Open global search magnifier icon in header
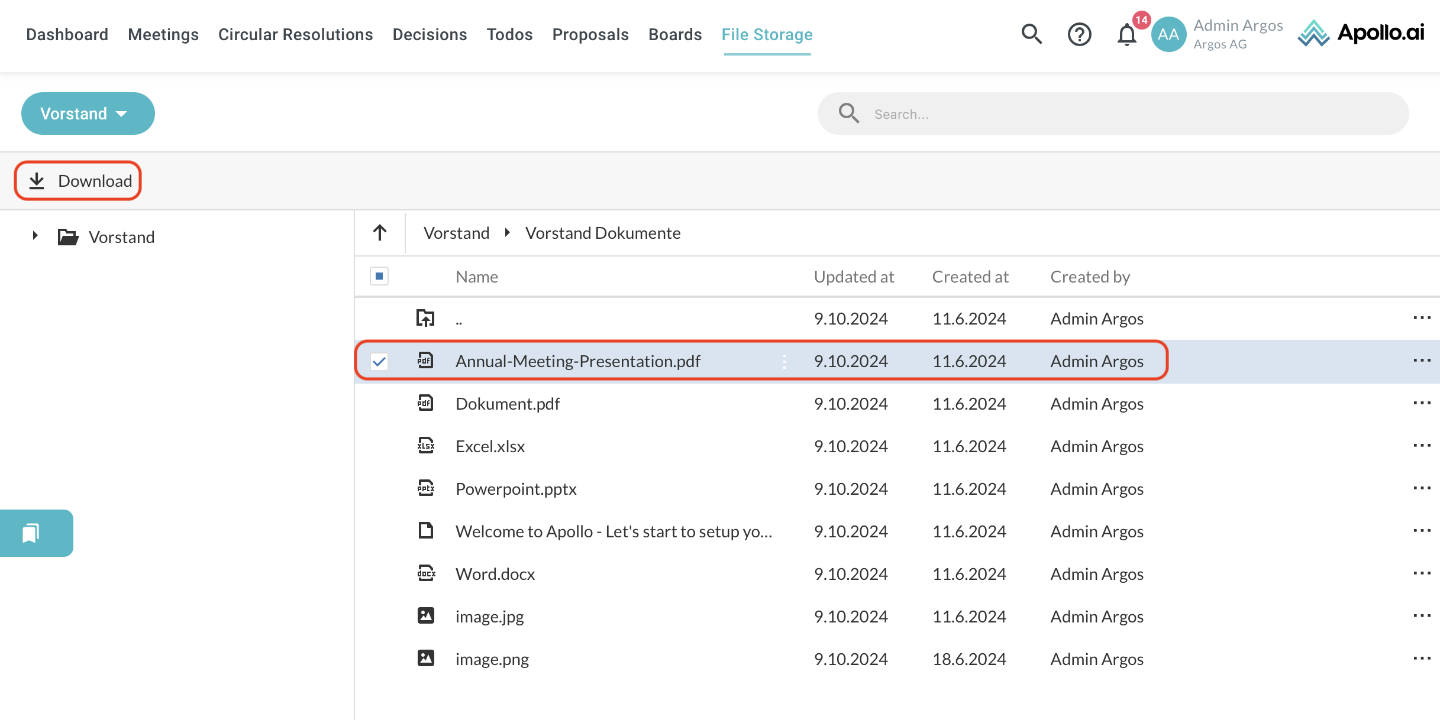Viewport: 1440px width, 720px height. tap(1031, 34)
